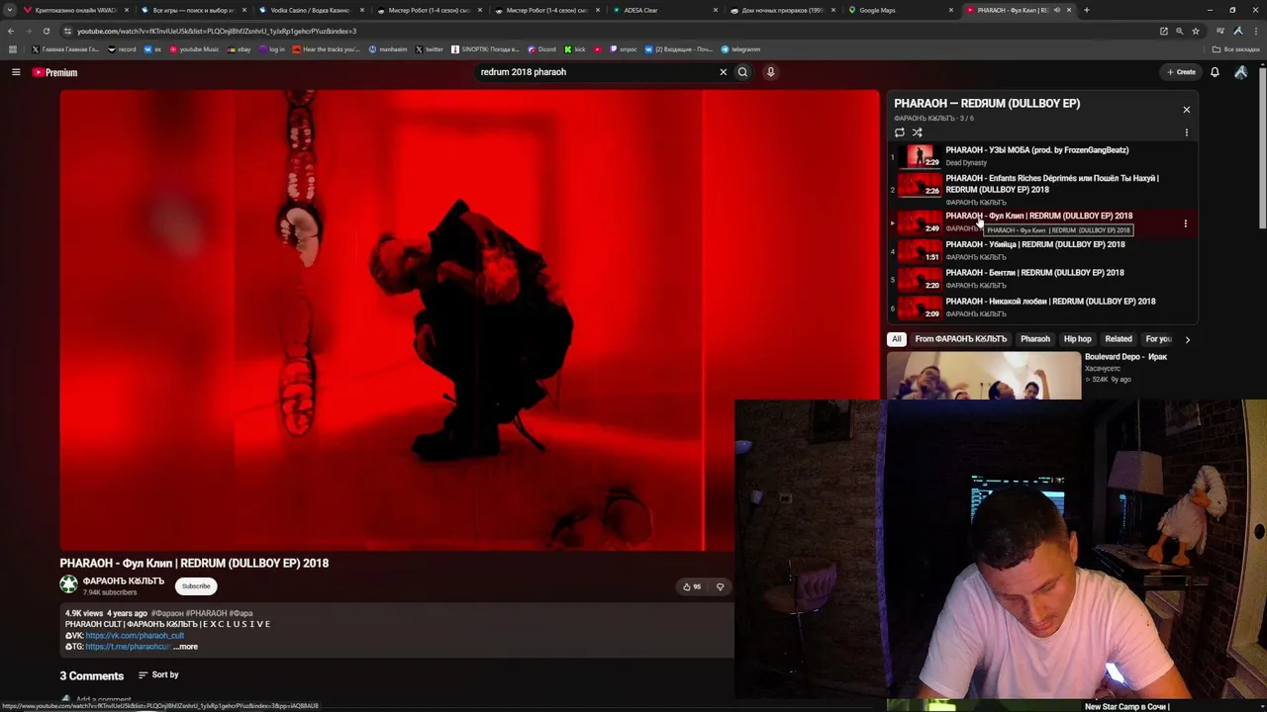
Task: Subscribe to ФАРАОНЪ КѦЛЬТЪ channel
Action: click(196, 586)
